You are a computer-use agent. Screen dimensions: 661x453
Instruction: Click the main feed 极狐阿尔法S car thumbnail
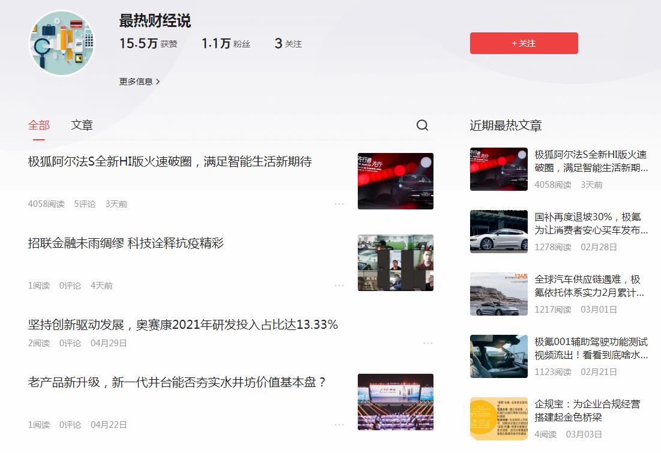(x=396, y=181)
